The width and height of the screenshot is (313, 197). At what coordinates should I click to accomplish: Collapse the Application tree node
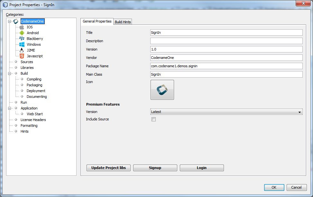click(9, 108)
